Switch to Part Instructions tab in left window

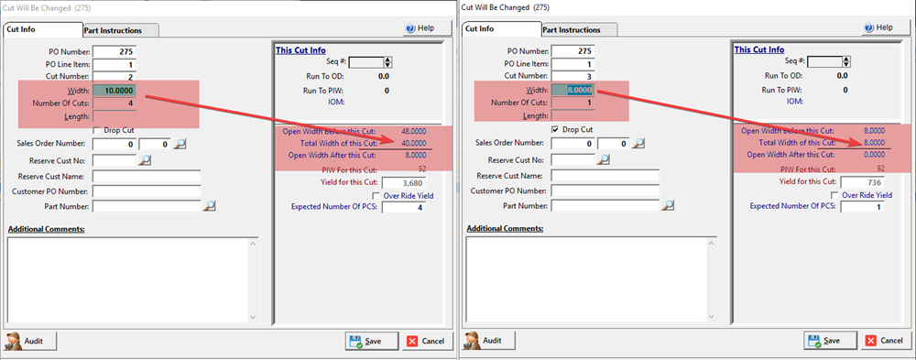coord(120,30)
